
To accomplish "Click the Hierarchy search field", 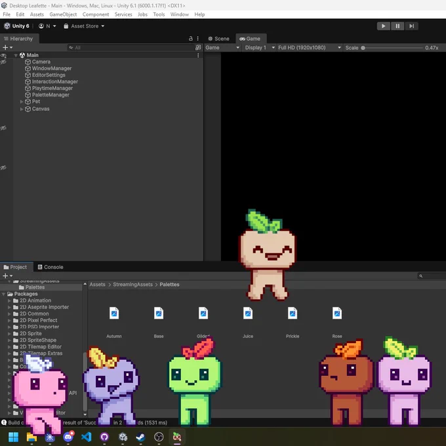I will pyautogui.click(x=131, y=47).
